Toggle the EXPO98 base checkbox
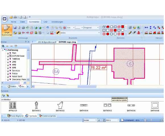This screenshot has width=165, height=136. click(8, 56)
